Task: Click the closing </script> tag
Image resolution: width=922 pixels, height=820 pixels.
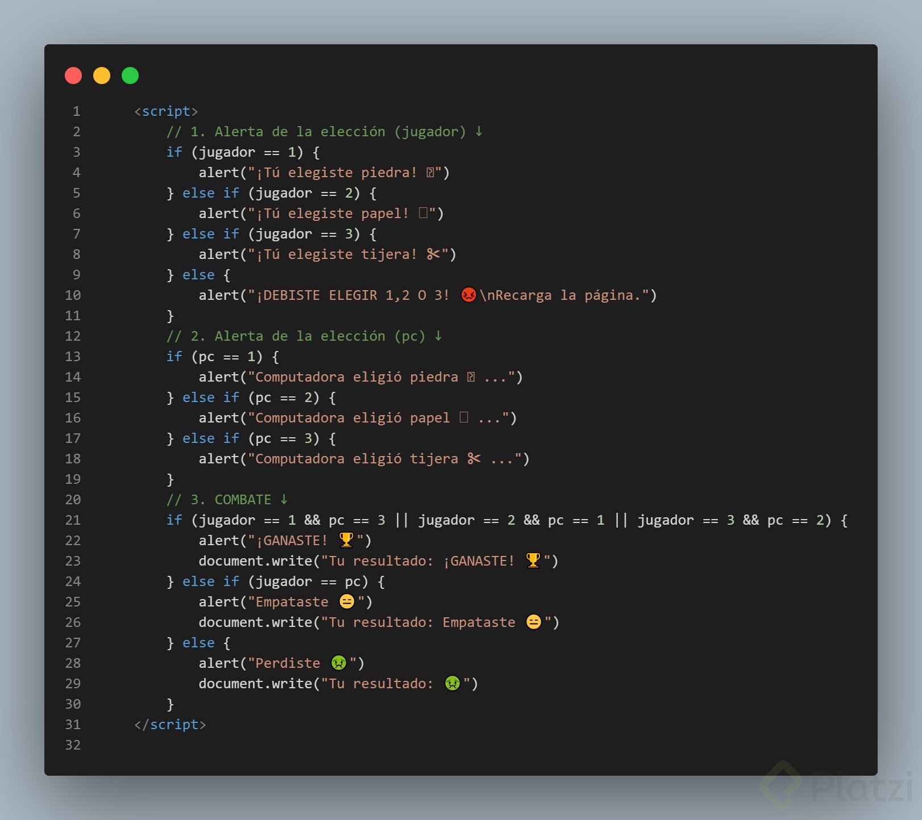Action: 170,725
